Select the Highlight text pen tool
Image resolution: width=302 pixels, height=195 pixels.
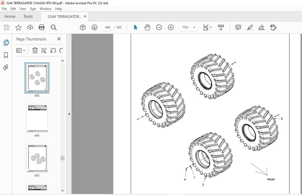[x=250, y=27]
